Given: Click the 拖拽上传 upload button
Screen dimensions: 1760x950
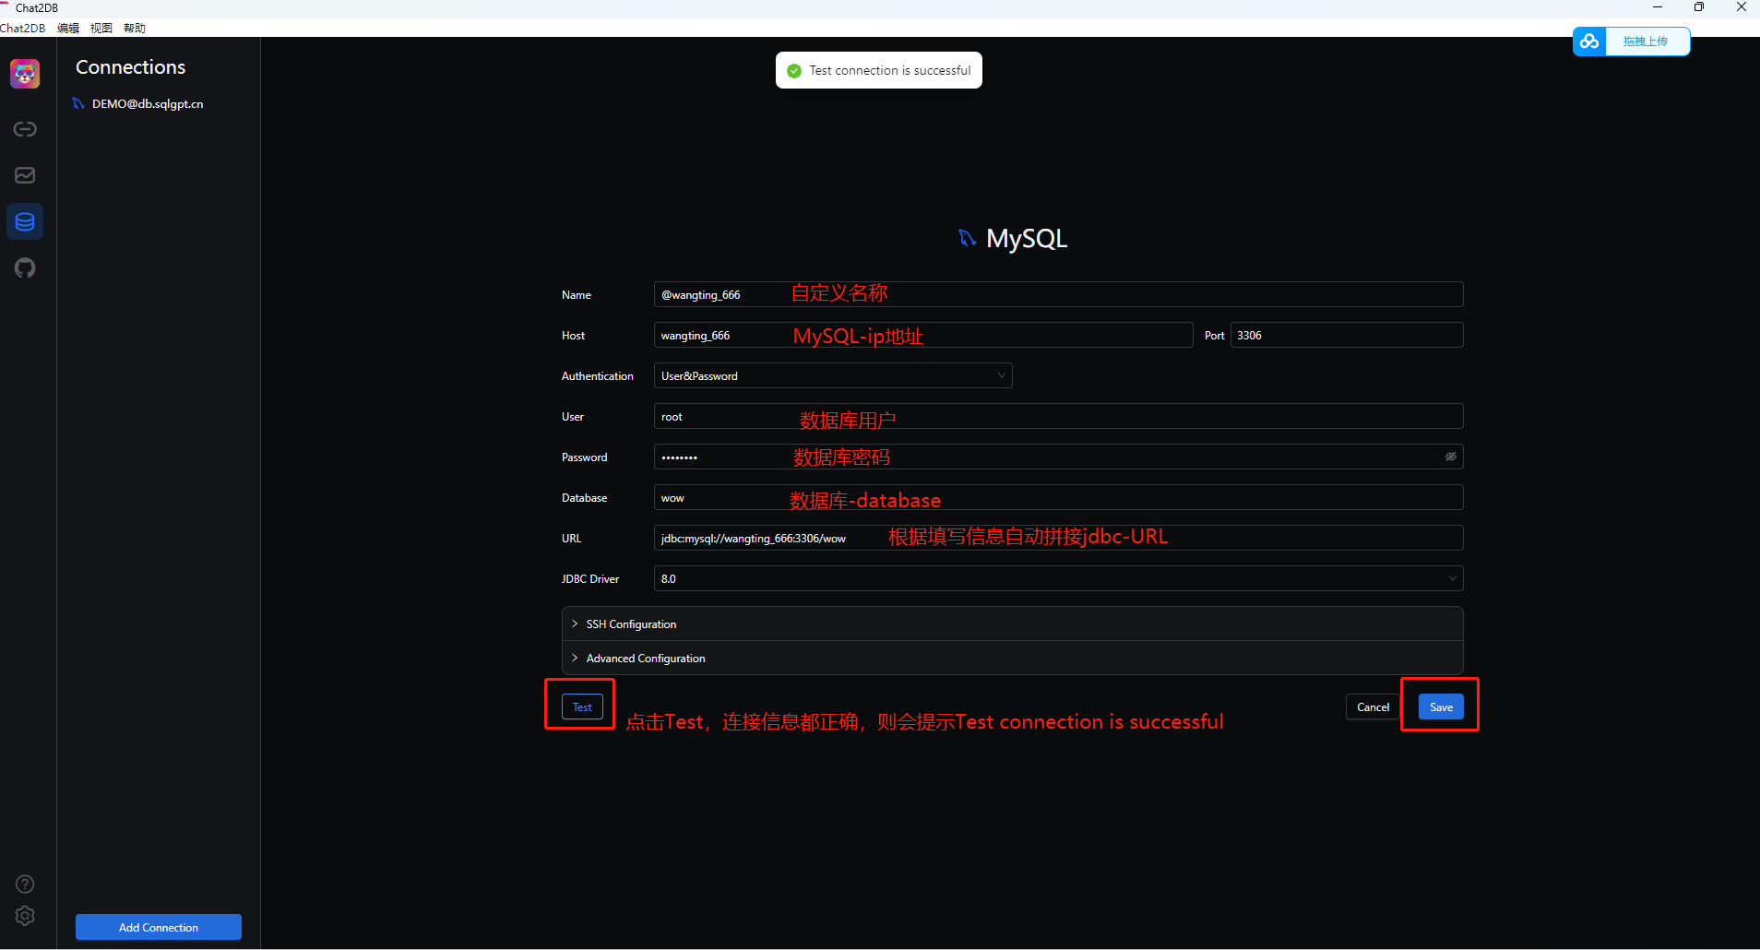Looking at the screenshot, I should click(x=1647, y=42).
